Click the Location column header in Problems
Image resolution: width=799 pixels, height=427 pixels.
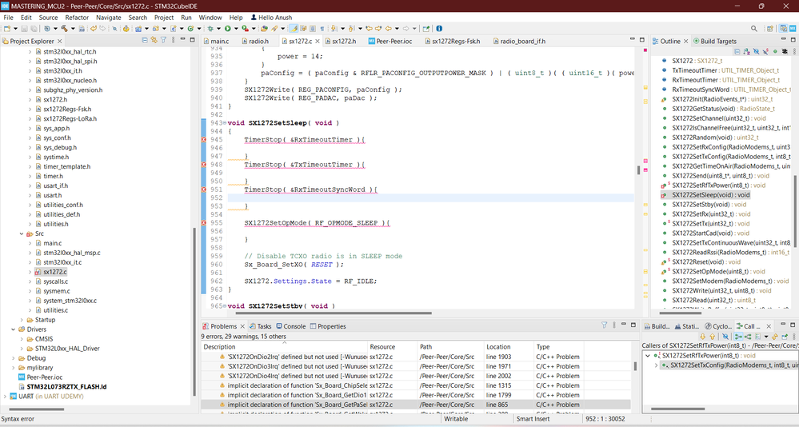pyautogui.click(x=508, y=347)
